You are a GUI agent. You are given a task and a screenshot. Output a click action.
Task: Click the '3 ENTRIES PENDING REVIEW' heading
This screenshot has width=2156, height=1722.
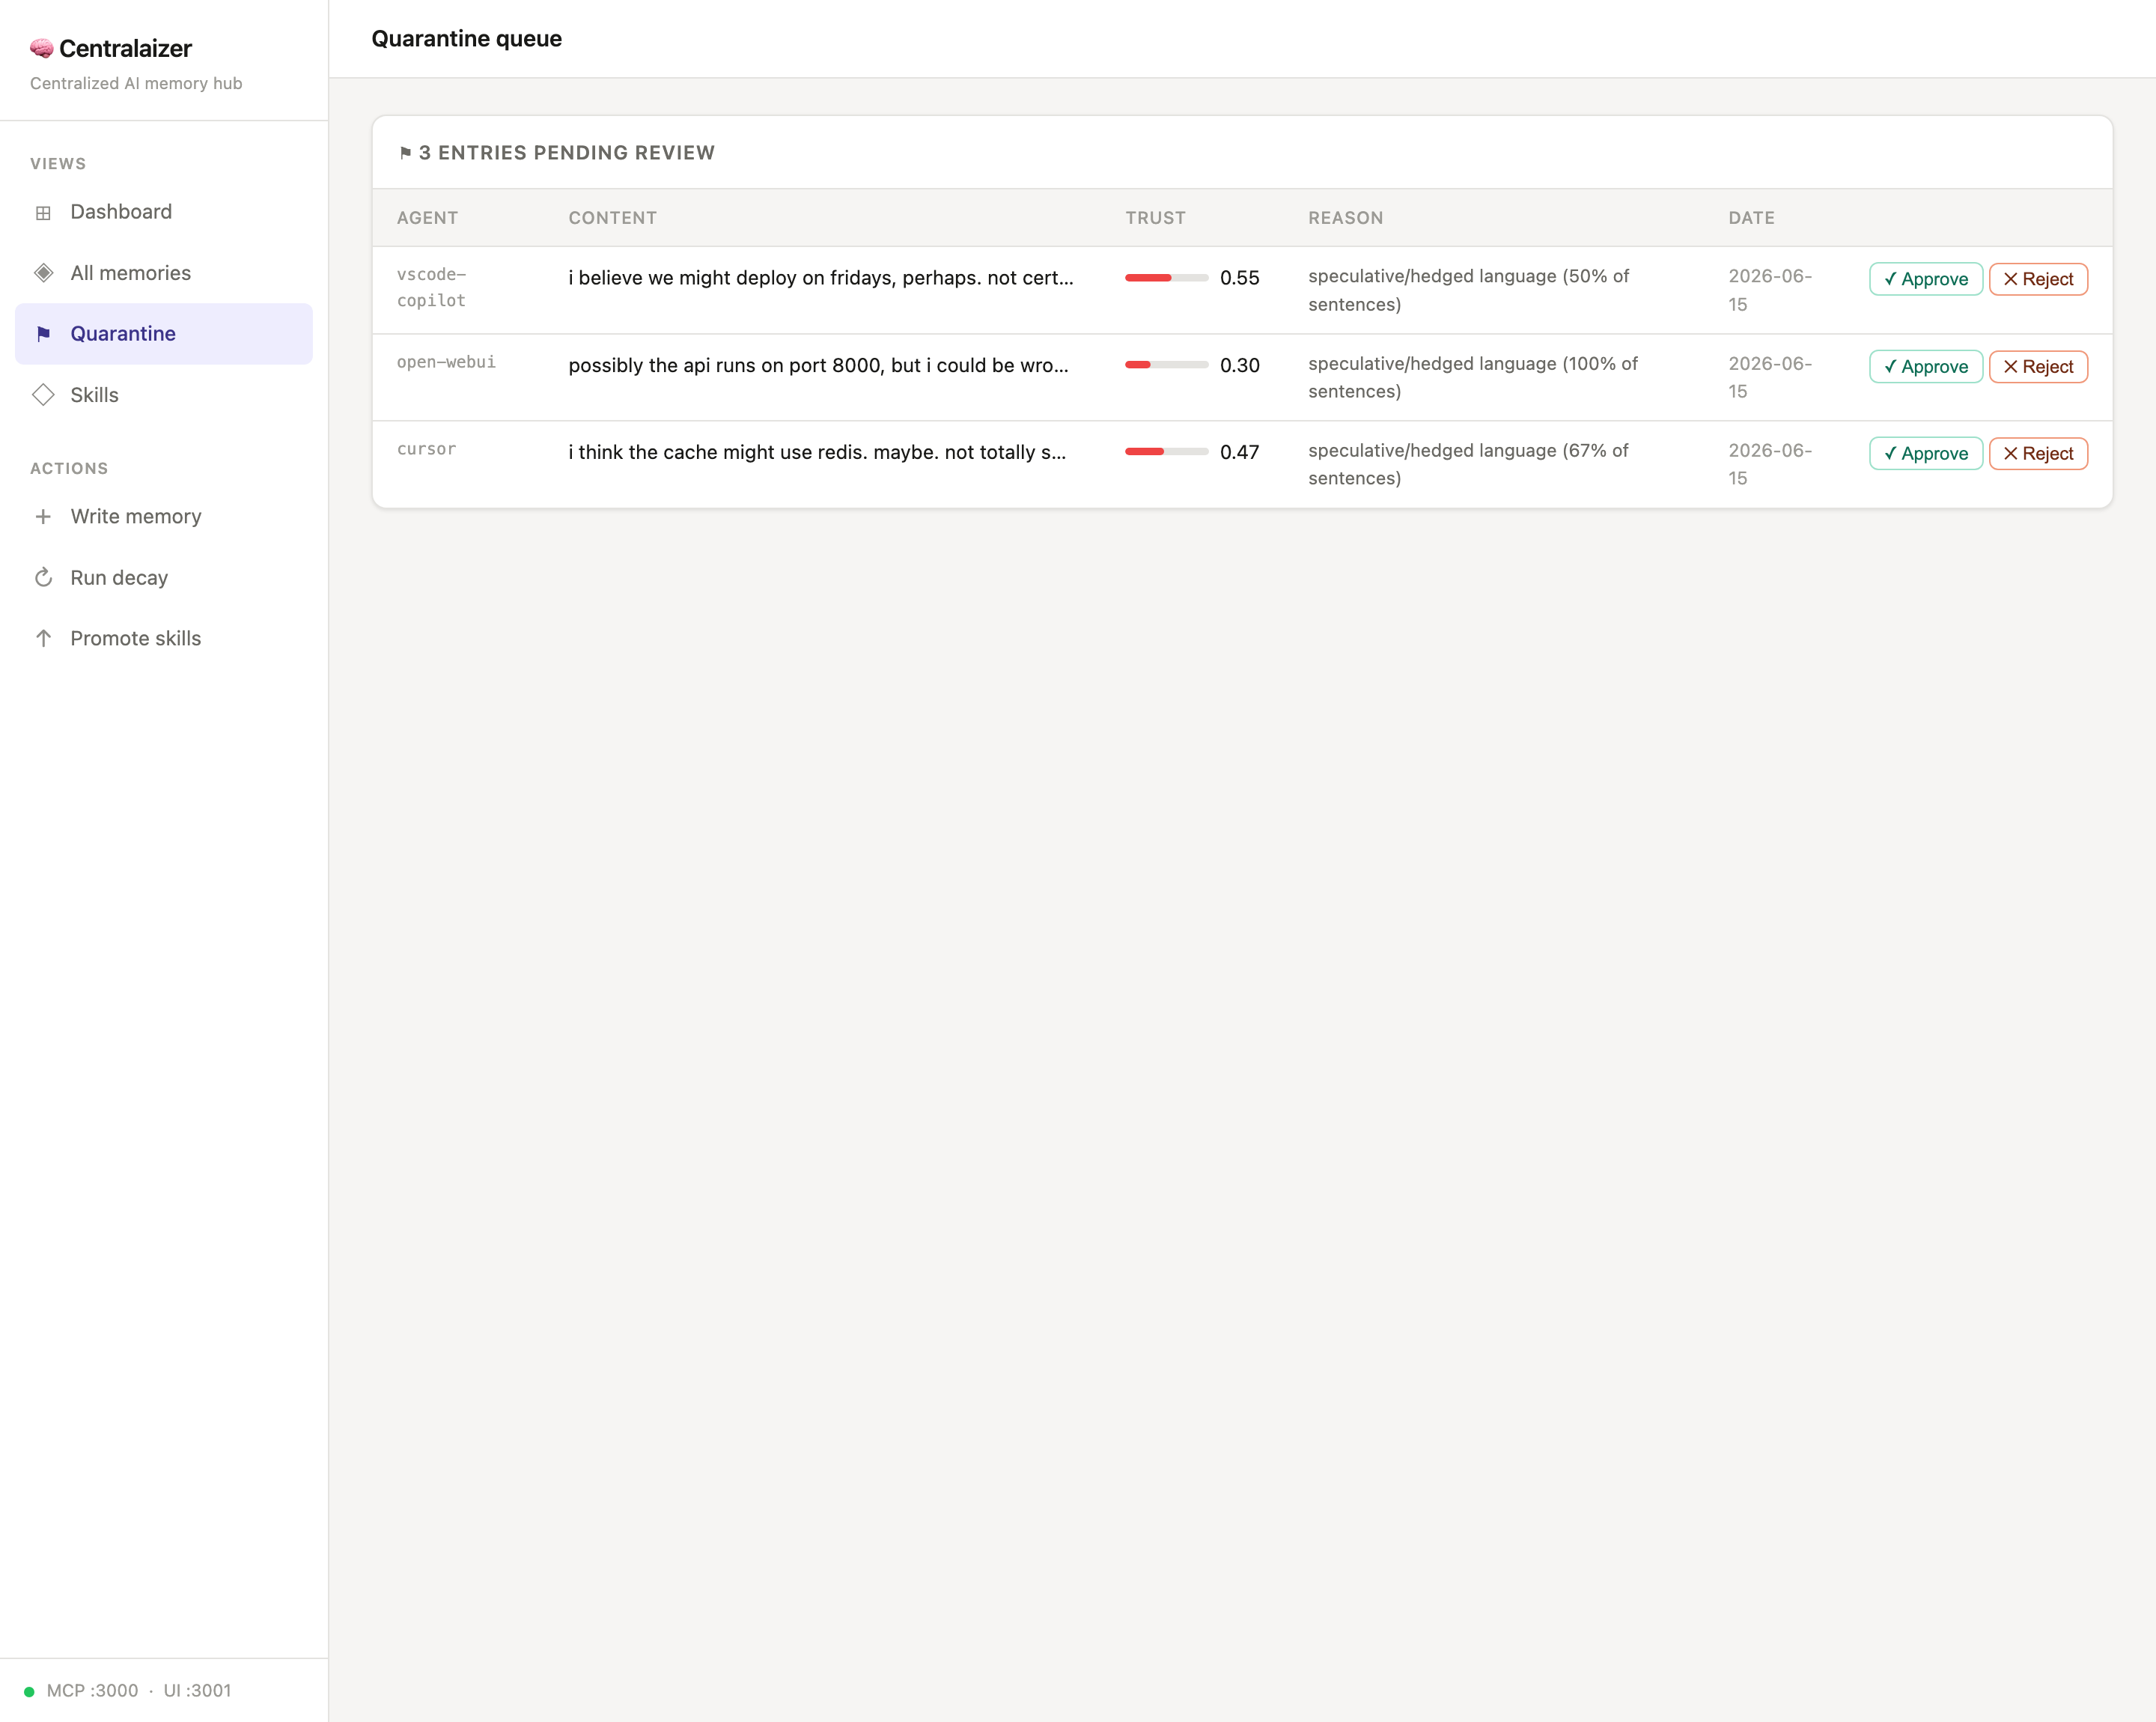[x=566, y=153]
